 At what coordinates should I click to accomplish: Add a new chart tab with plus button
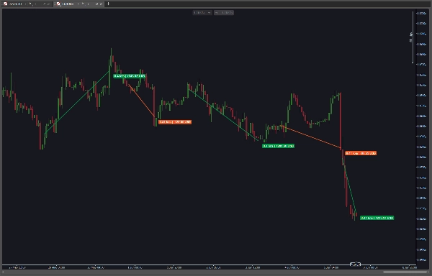pyautogui.click(x=108, y=4)
